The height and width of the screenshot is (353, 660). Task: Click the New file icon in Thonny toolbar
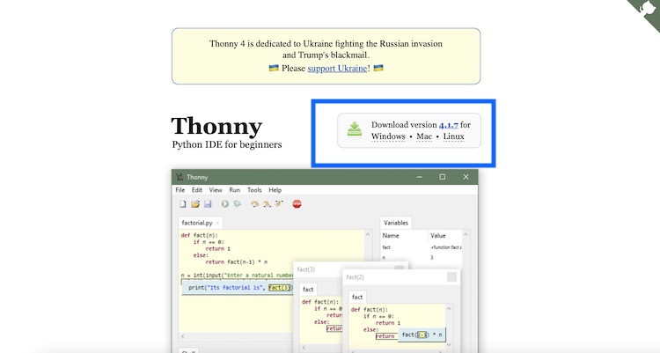coord(183,204)
